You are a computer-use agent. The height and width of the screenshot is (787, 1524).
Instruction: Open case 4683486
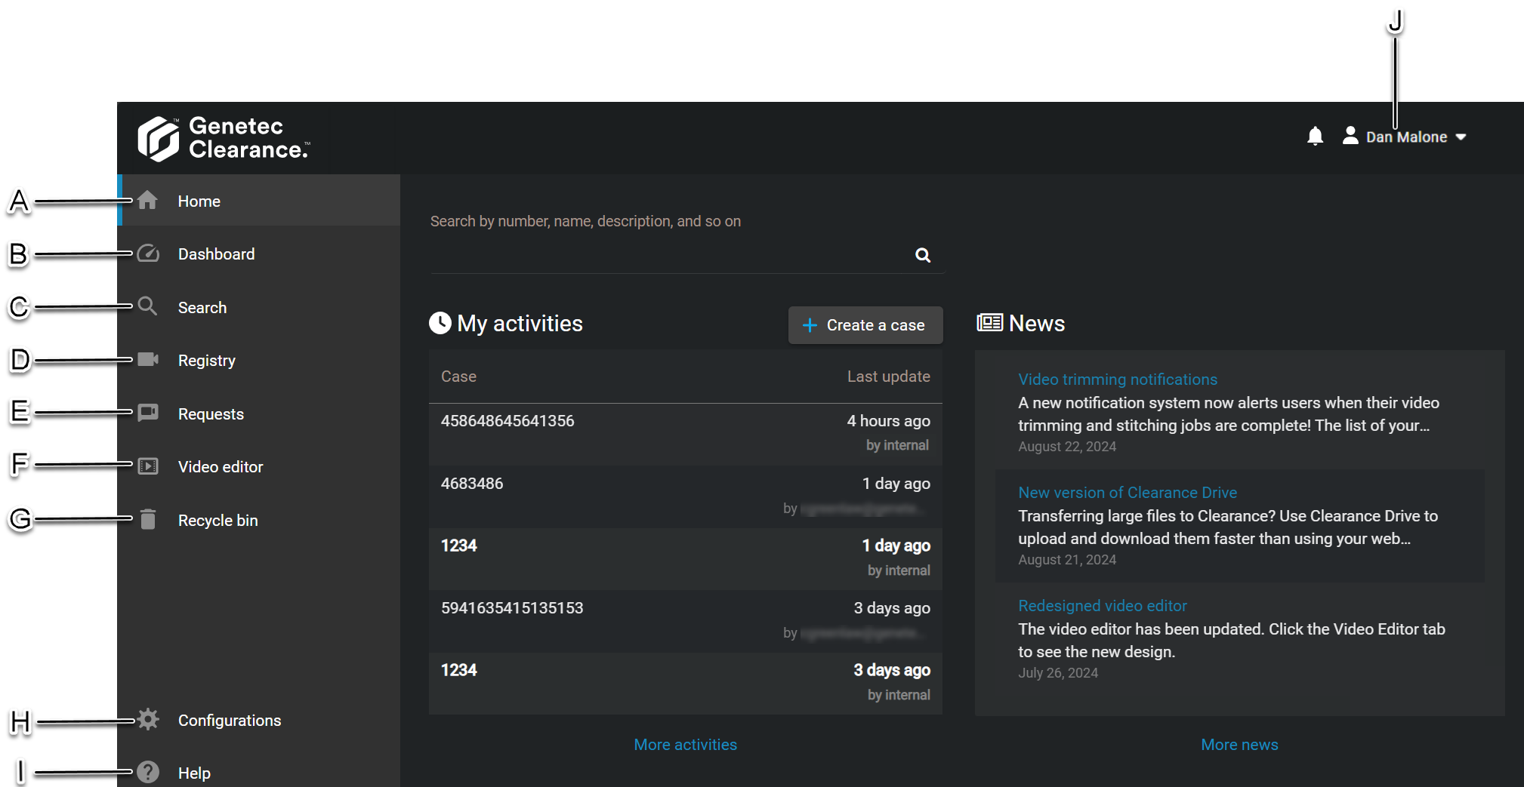pos(686,496)
